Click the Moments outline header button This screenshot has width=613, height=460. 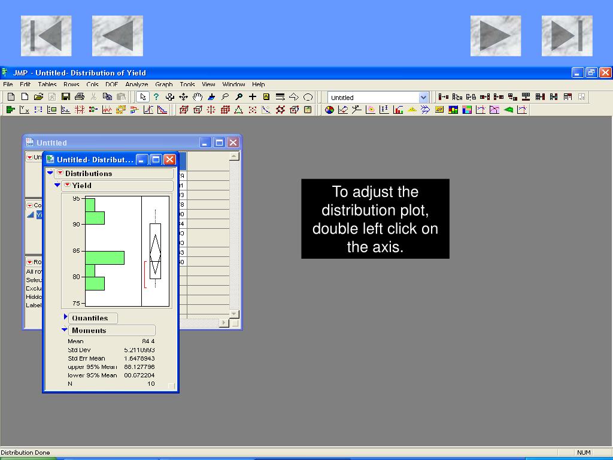[x=112, y=330]
